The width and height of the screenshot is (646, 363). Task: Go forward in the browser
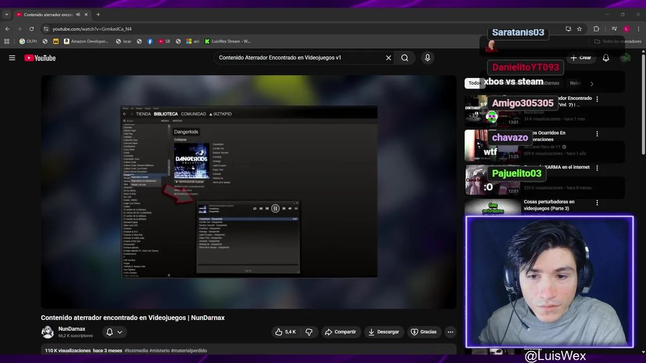click(x=19, y=29)
